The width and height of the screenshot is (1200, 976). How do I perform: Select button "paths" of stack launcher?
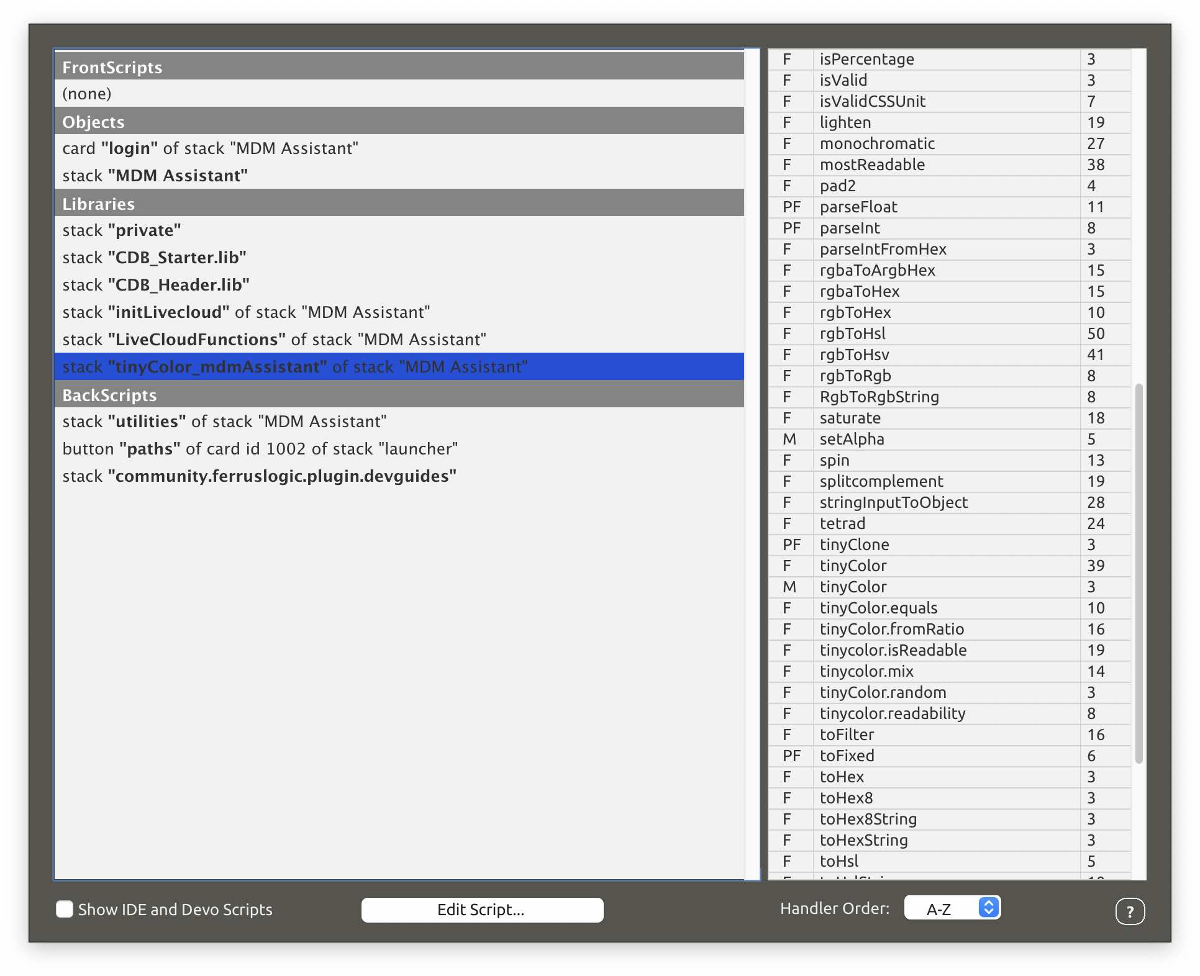tap(260, 449)
